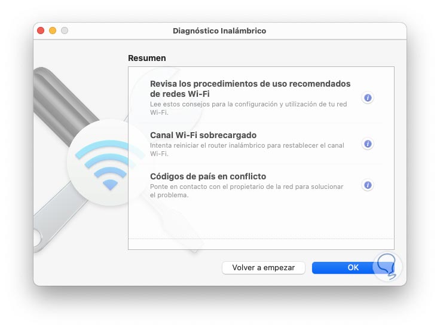Viewport: 440px width, 330px height.
Task: Click the Diagnóstico Inalámbrico title bar
Action: tap(219, 31)
